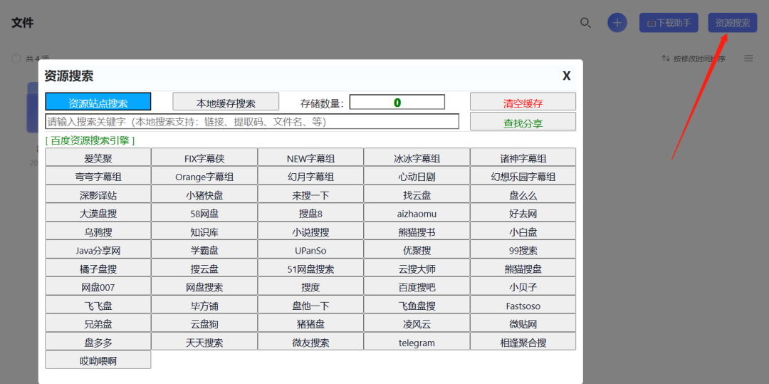Choose the 相逢聚合搜 button
This screenshot has width=769, height=384.
click(523, 341)
